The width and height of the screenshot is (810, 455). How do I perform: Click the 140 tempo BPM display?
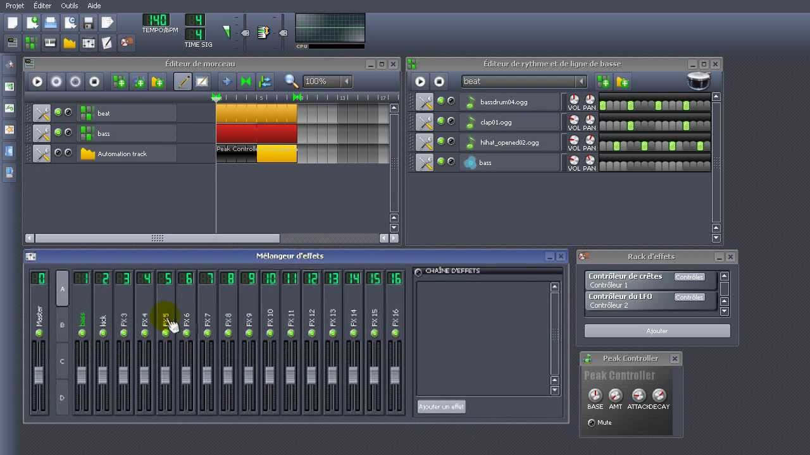coord(156,21)
